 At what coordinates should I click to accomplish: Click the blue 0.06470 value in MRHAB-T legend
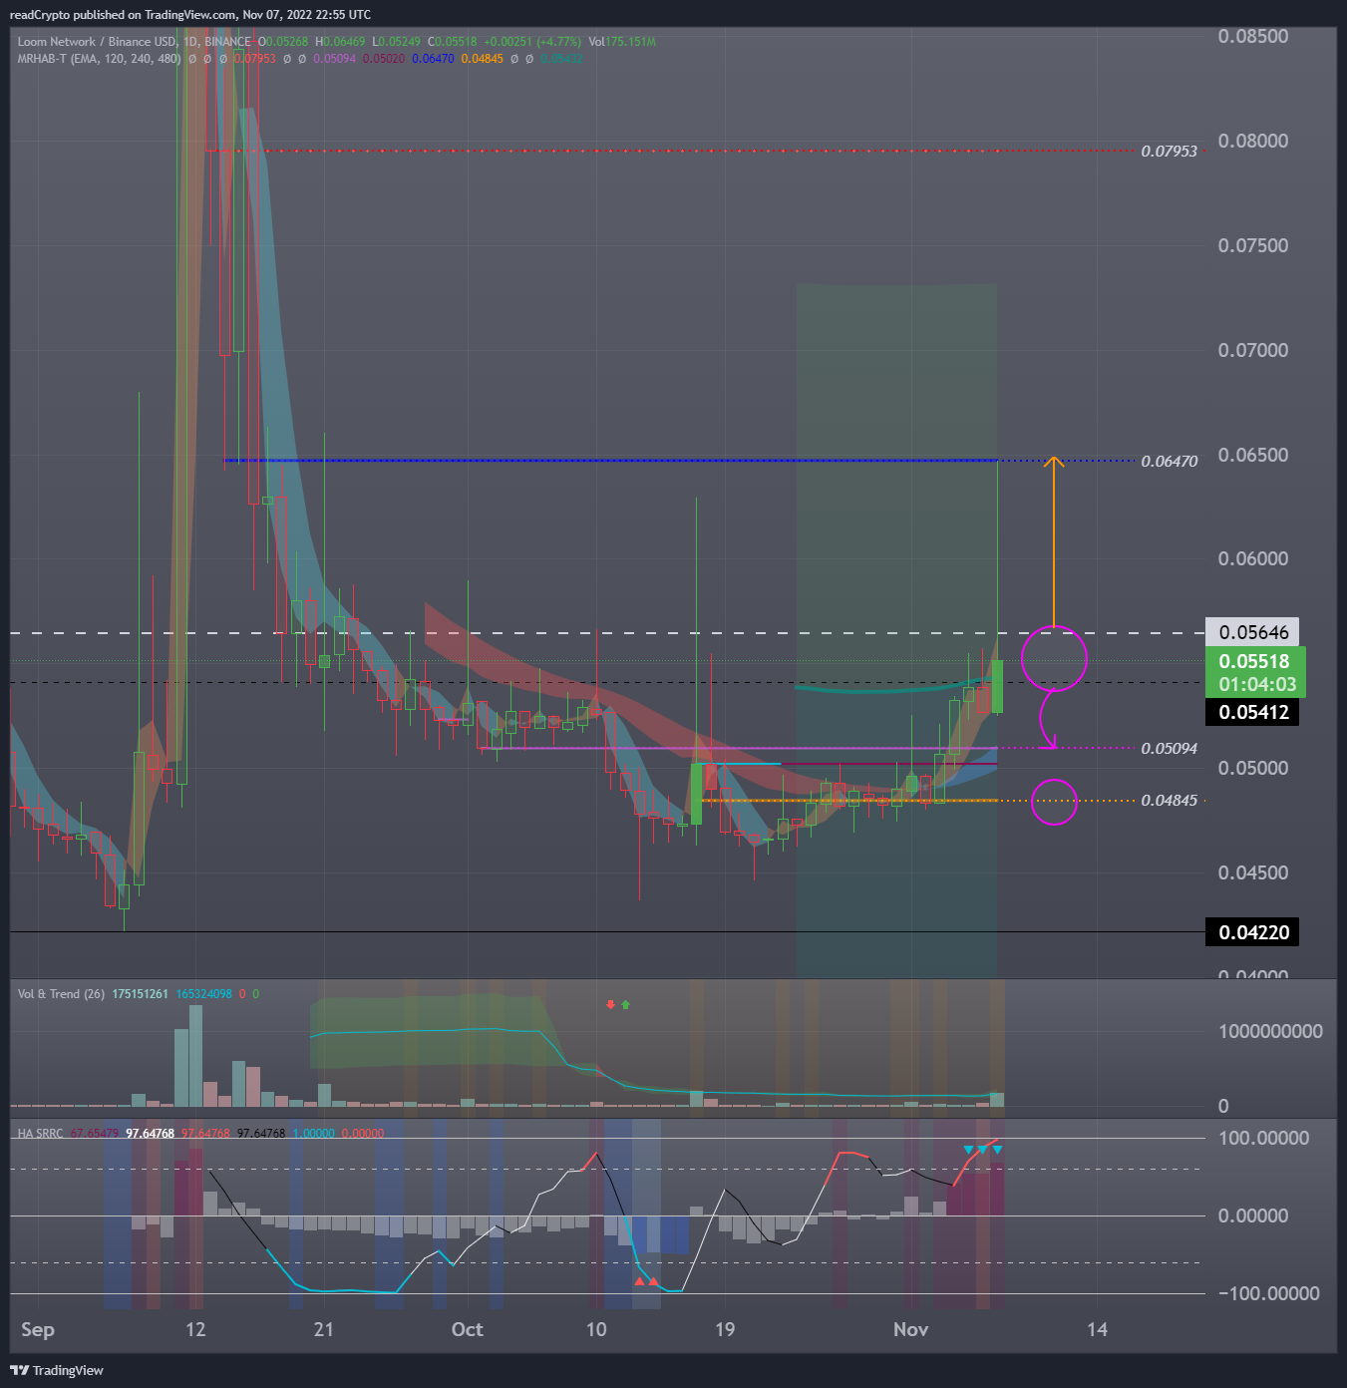[x=433, y=59]
